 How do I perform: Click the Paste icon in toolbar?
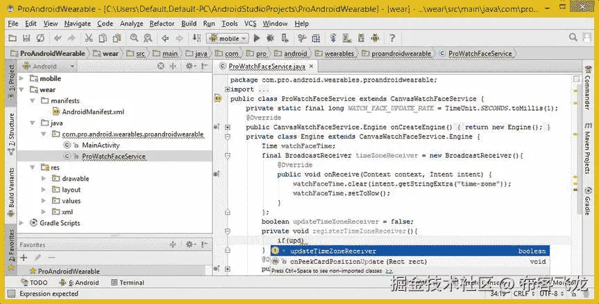pos(117,38)
